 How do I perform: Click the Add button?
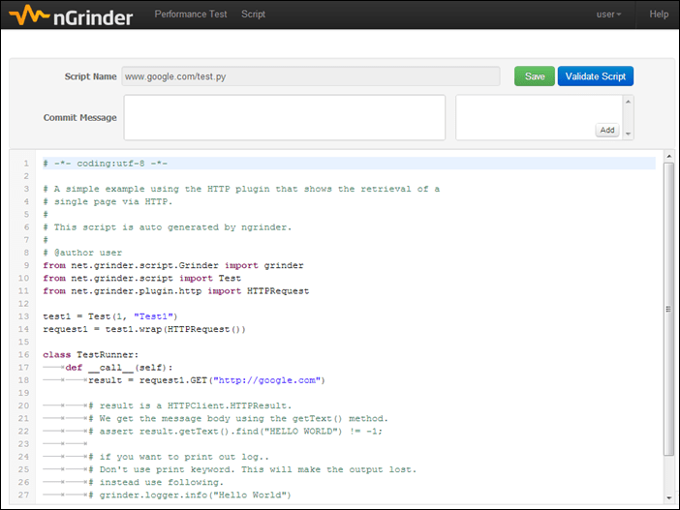click(x=607, y=130)
